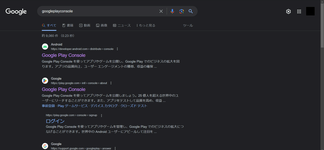
Task: Open the Google apps grid
Action: 299,11
